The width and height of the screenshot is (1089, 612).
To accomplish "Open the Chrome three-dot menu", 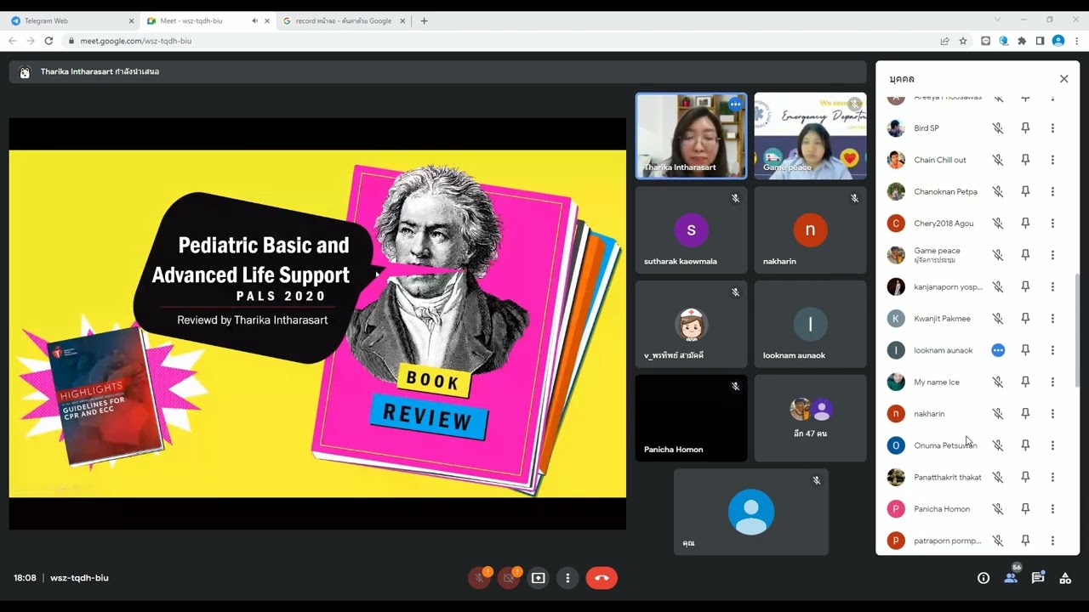I will point(1077,41).
